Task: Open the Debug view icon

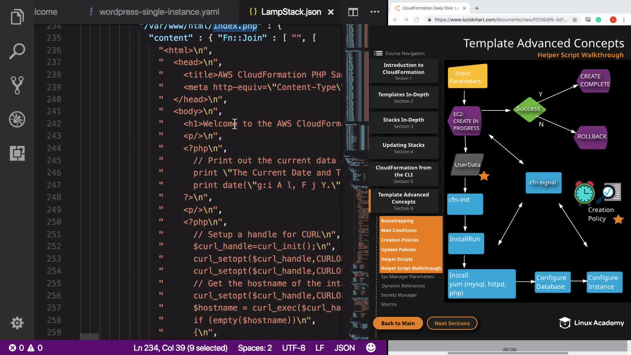Action: 17,119
